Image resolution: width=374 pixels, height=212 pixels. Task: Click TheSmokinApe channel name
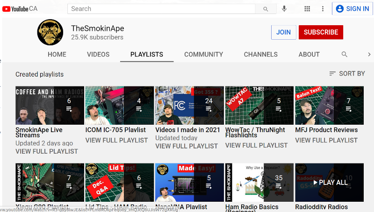tap(98, 28)
